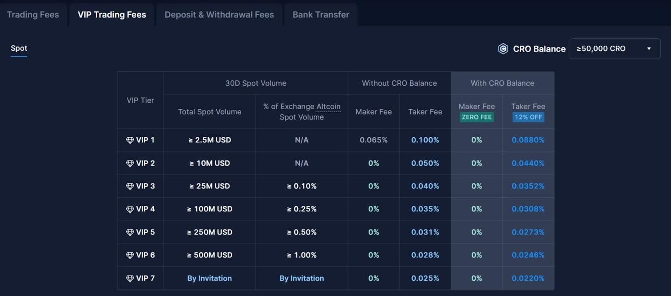The image size is (671, 296).
Task: Click the VIP 2 diamond icon
Action: (130, 163)
